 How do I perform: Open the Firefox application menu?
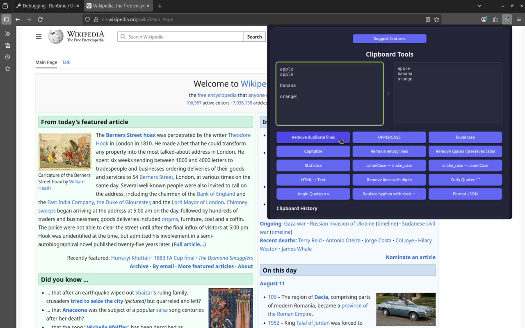(519, 19)
